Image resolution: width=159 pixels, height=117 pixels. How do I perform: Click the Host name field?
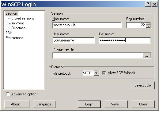(x=87, y=25)
